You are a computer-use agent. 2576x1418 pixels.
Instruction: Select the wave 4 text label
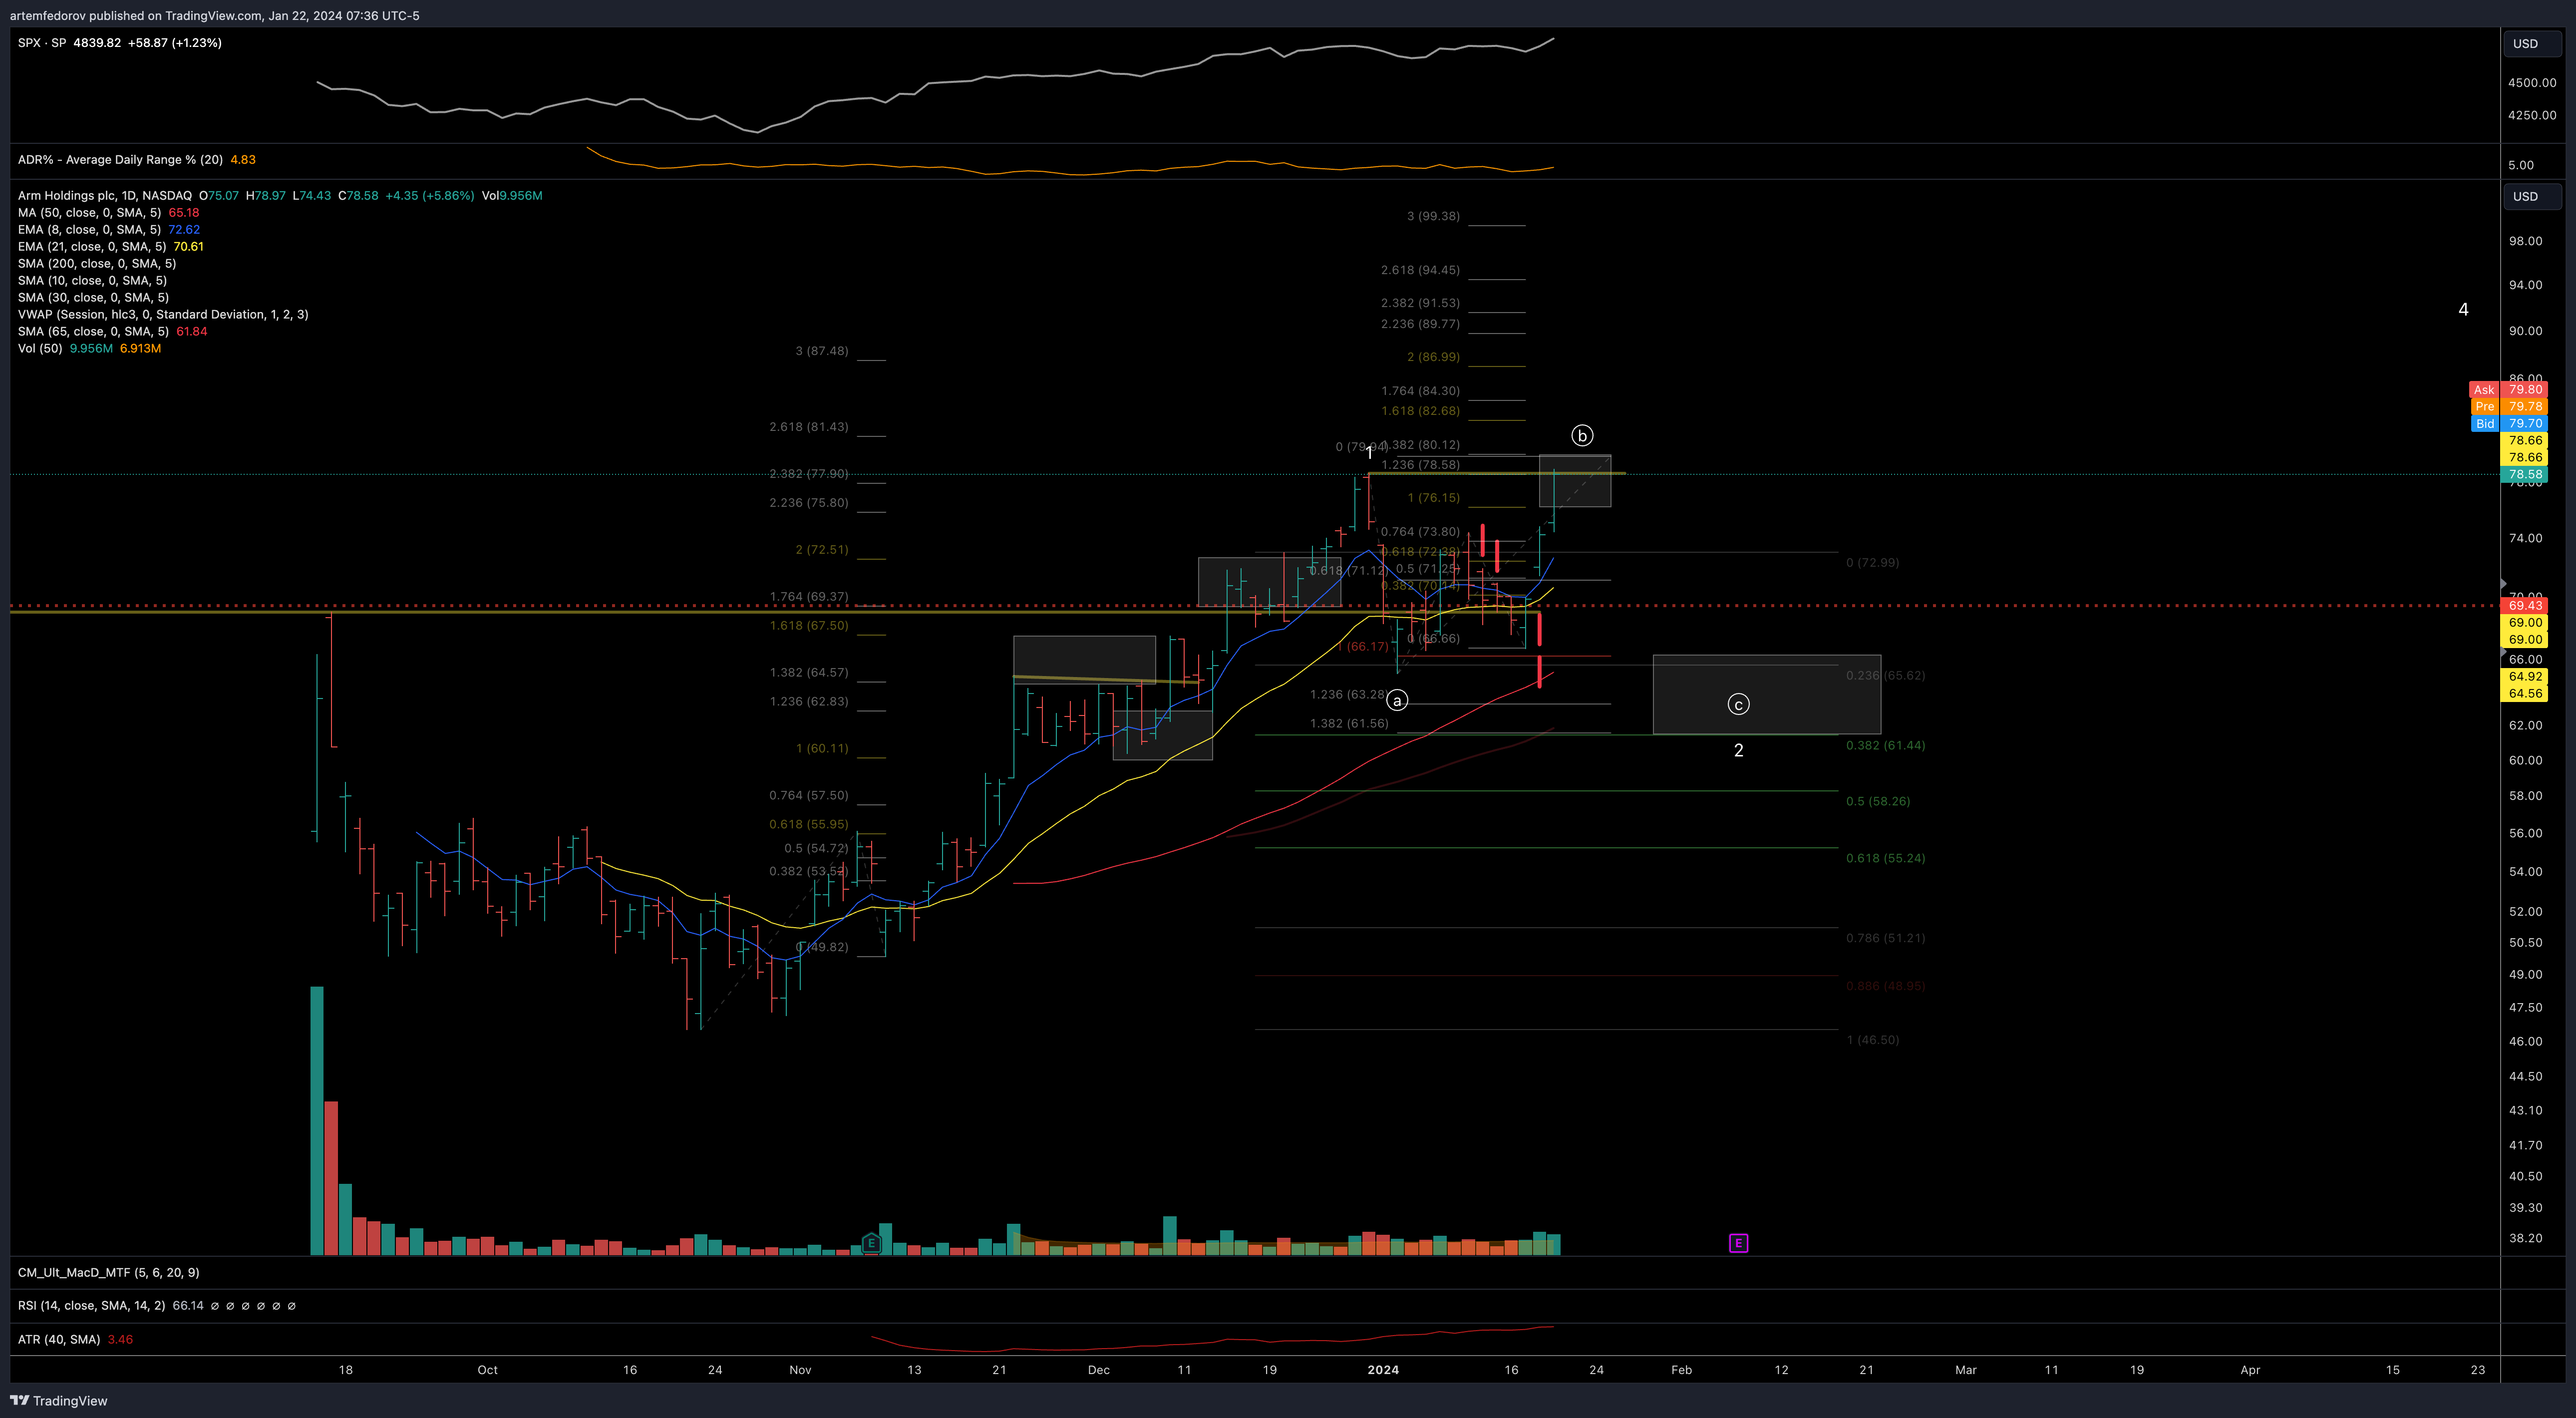[2463, 310]
